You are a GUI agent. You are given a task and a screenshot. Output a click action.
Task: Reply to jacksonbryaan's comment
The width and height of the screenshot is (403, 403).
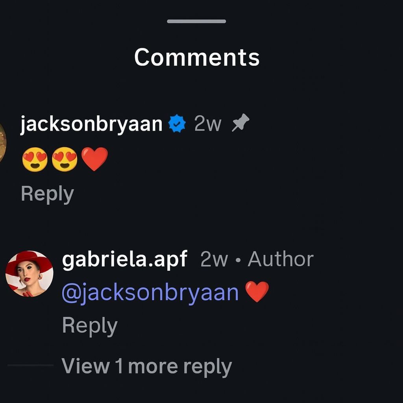point(47,194)
